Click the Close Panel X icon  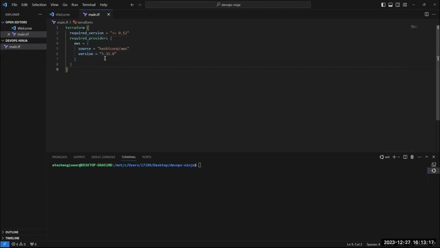coord(433,157)
